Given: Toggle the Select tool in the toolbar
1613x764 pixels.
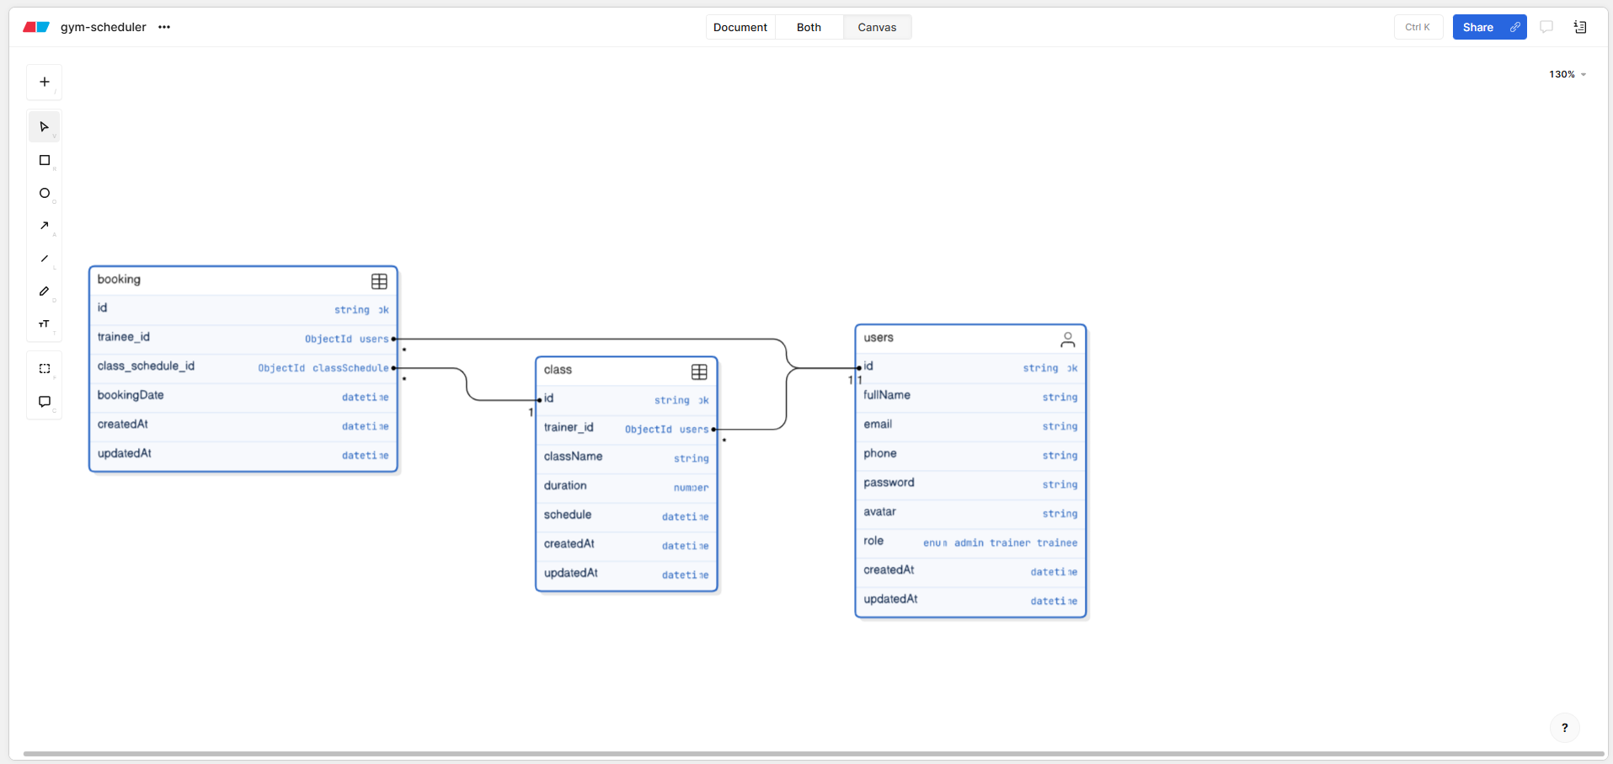Looking at the screenshot, I should [x=44, y=126].
